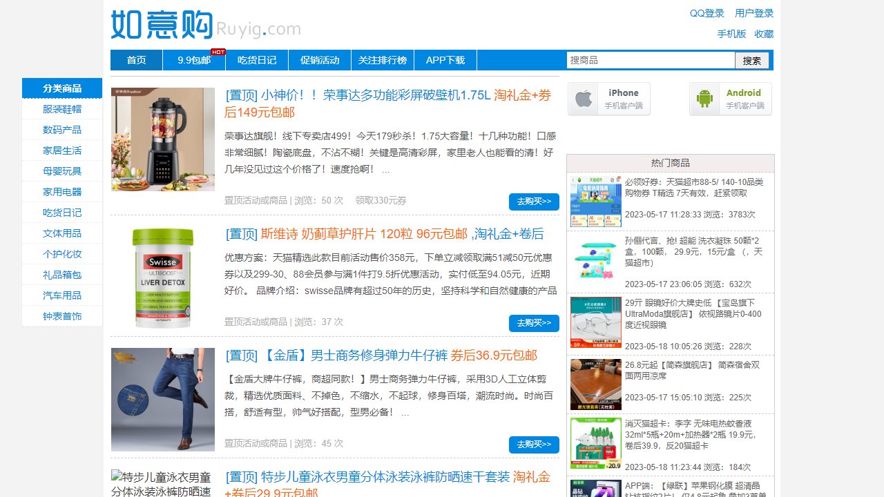Click the red HOT badge on 9.9包邮
Image resolution: width=884 pixels, height=497 pixels.
coord(218,52)
